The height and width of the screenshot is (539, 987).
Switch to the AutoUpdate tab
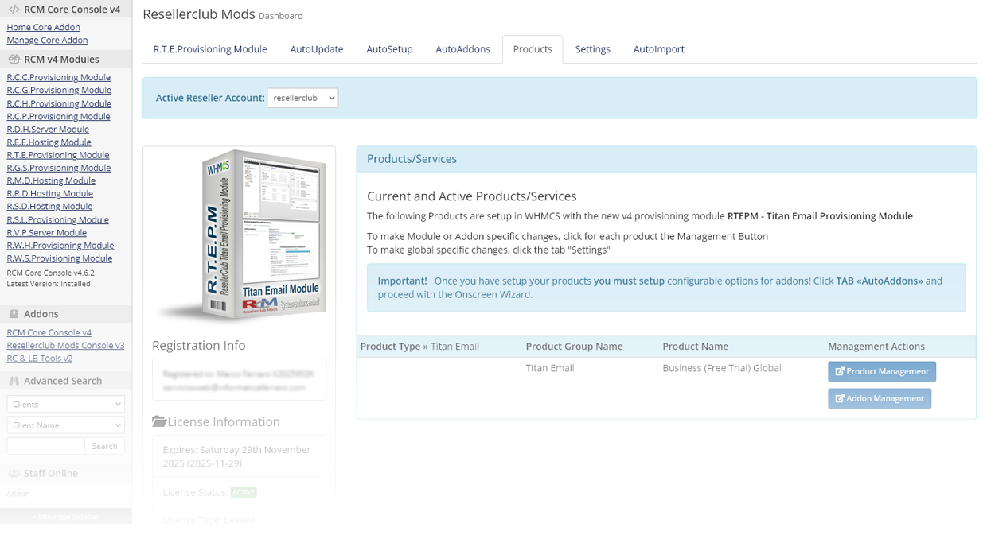pos(317,49)
